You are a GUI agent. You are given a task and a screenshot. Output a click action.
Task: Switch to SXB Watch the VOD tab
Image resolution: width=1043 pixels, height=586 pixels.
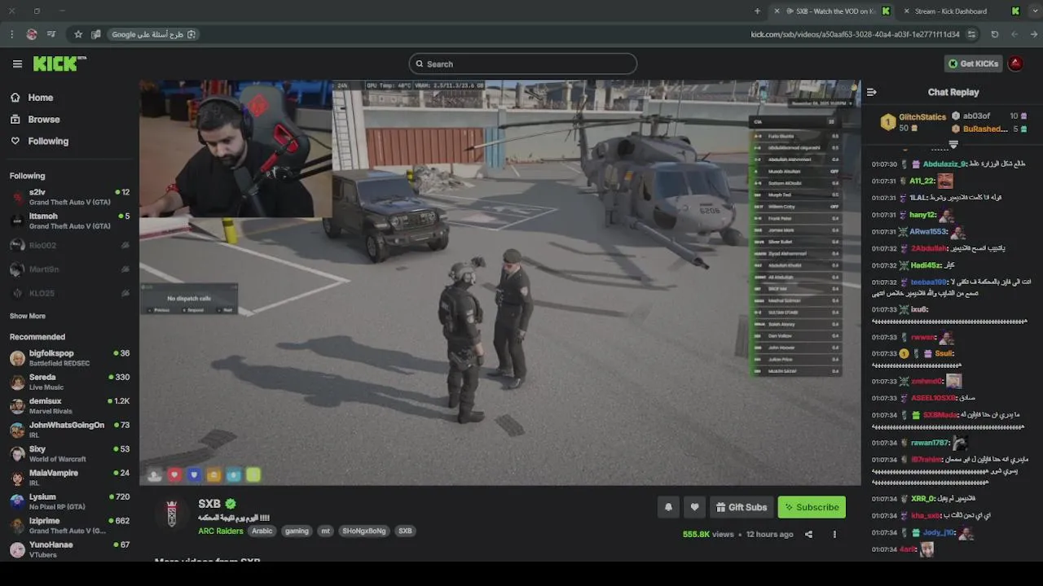[x=831, y=11]
